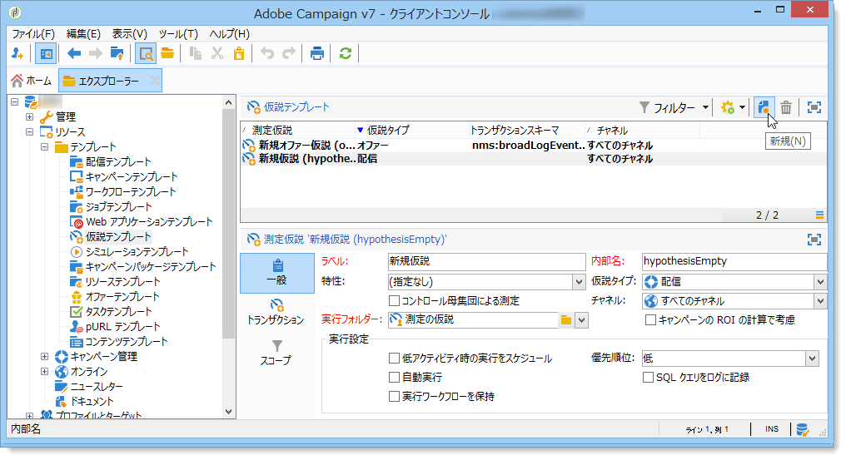Enable SQL クエリをログに記録

[648, 377]
